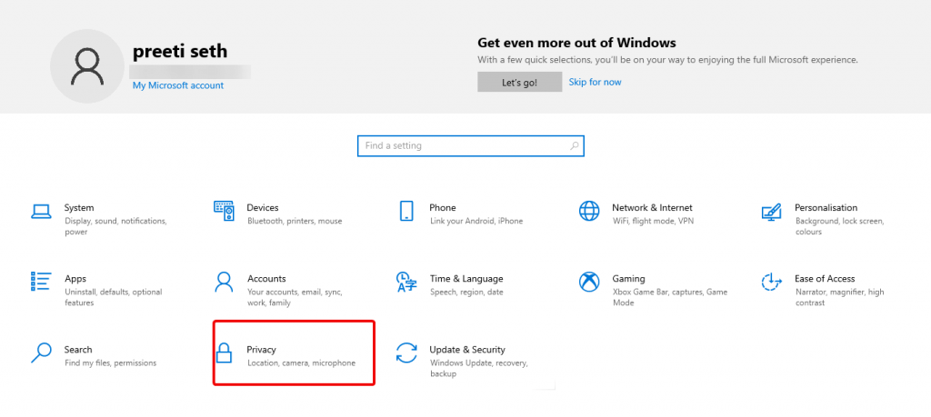Click the user profile avatar picture
This screenshot has height=417, width=931.
pyautogui.click(x=87, y=66)
